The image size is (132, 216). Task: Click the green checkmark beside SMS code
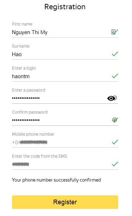click(115, 164)
